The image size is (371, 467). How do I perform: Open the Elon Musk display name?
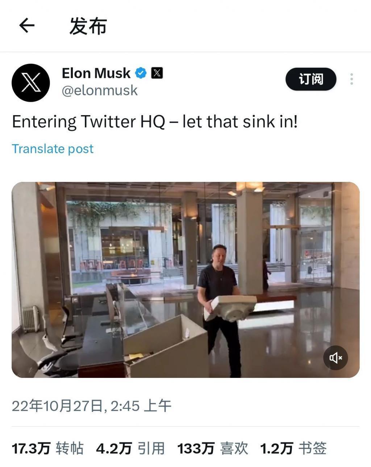click(x=96, y=73)
